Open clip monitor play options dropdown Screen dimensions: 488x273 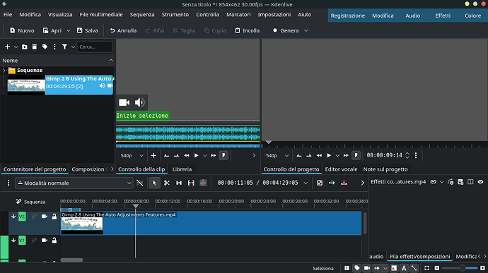[205, 156]
